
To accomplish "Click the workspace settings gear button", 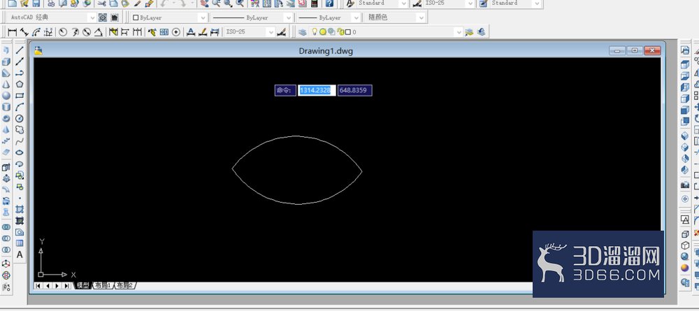I will 103,17.
